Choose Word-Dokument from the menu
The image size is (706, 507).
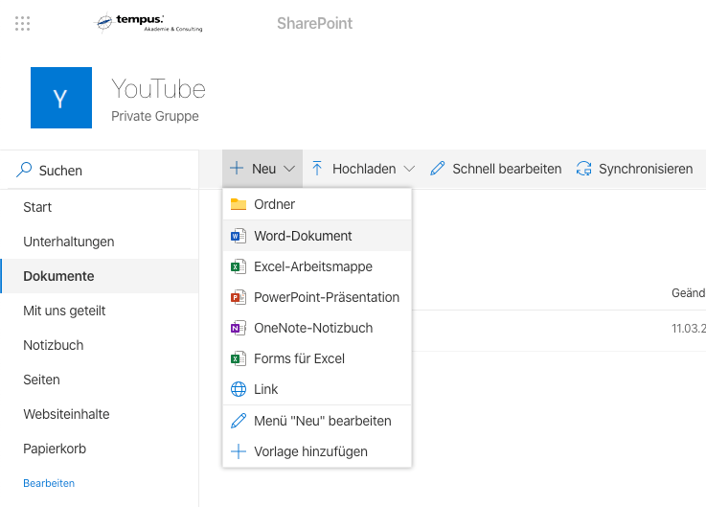(317, 236)
